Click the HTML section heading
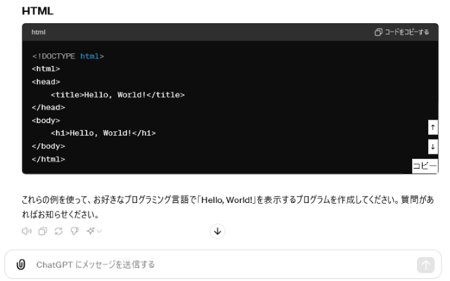Image resolution: width=450 pixels, height=281 pixels. coord(37,11)
